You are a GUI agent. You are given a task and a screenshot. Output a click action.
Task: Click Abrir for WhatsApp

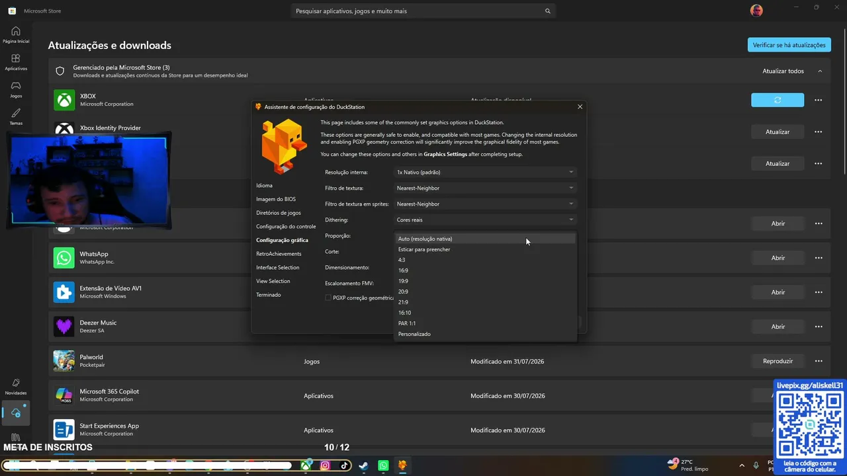[778, 258]
